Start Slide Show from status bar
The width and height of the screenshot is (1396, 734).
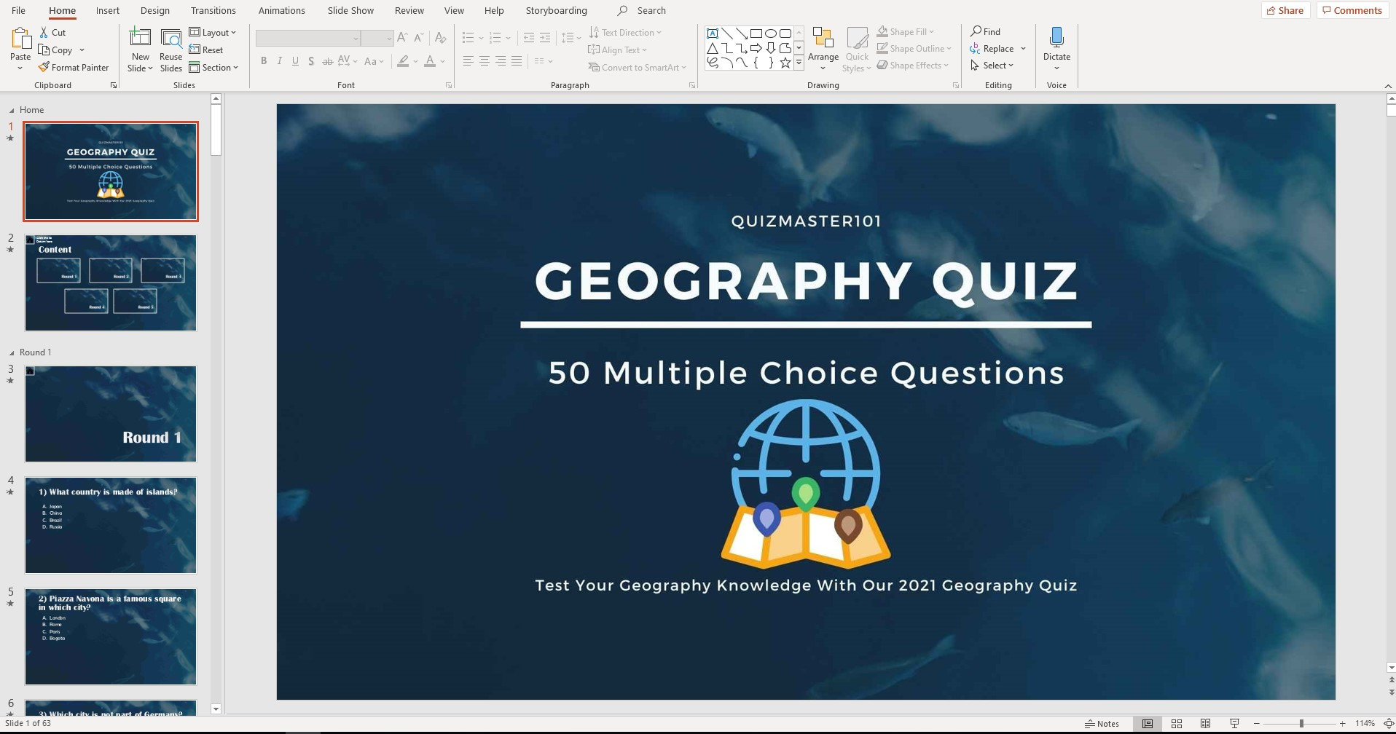coord(1235,723)
